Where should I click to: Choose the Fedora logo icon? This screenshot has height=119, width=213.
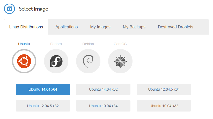coord(56,61)
